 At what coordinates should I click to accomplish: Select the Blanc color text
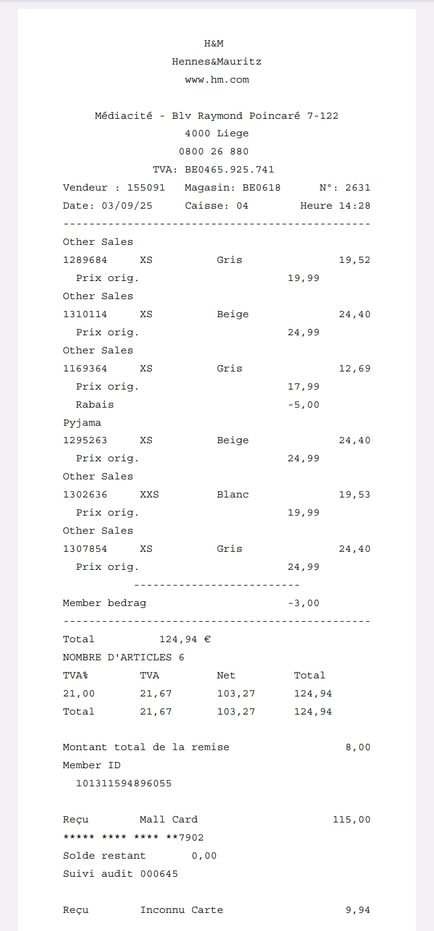[233, 494]
